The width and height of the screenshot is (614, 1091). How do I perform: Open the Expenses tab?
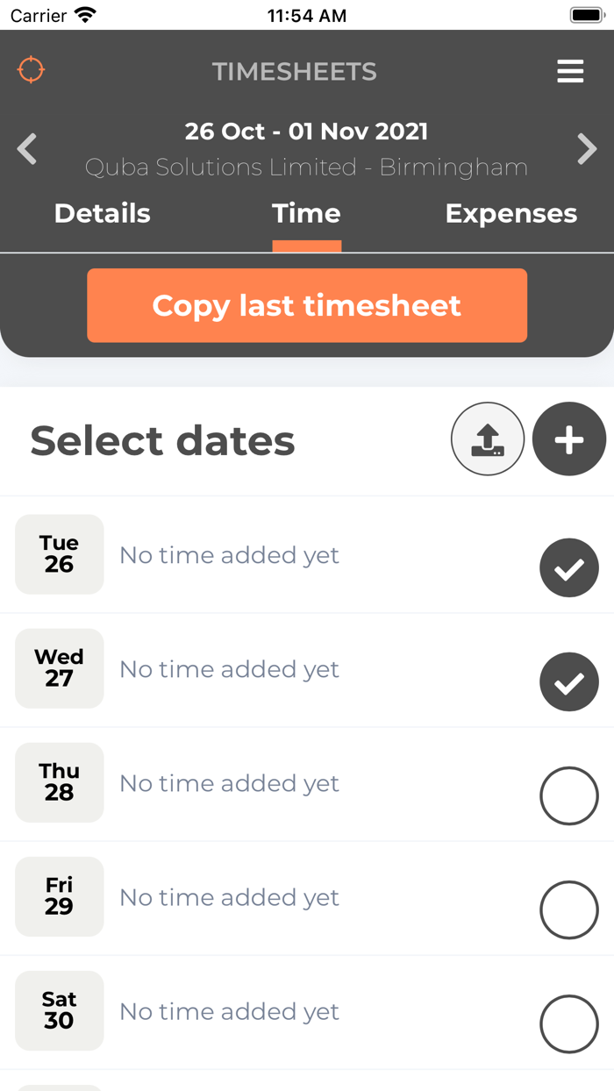tap(511, 213)
